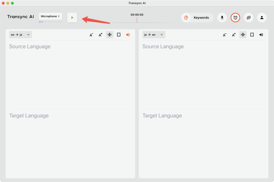
Task: Decrease font size in left panel
Action: coord(91,35)
